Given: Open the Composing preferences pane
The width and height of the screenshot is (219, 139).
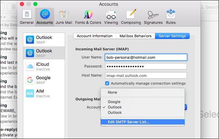Looking at the screenshot, I should click(x=131, y=17).
